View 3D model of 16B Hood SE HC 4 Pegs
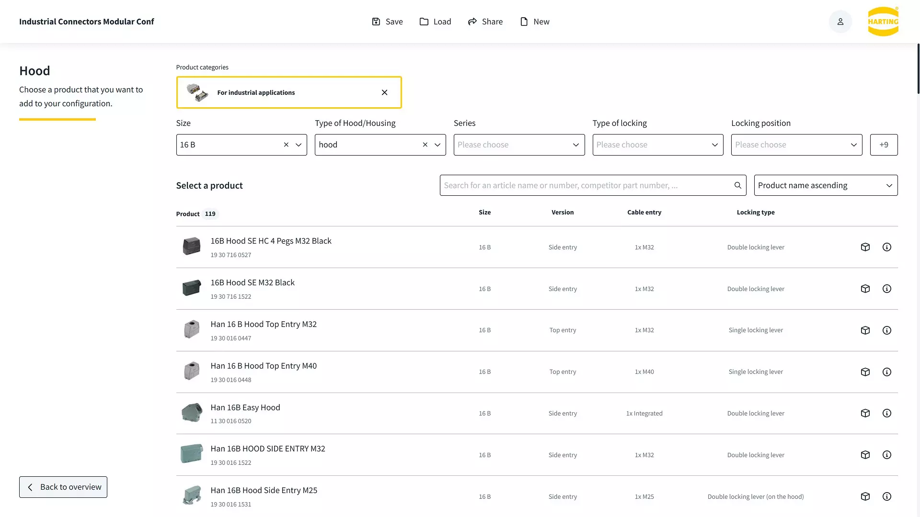This screenshot has width=920, height=517. pos(865,247)
